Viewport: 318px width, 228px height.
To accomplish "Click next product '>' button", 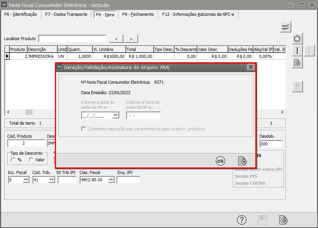I will 131,39.
